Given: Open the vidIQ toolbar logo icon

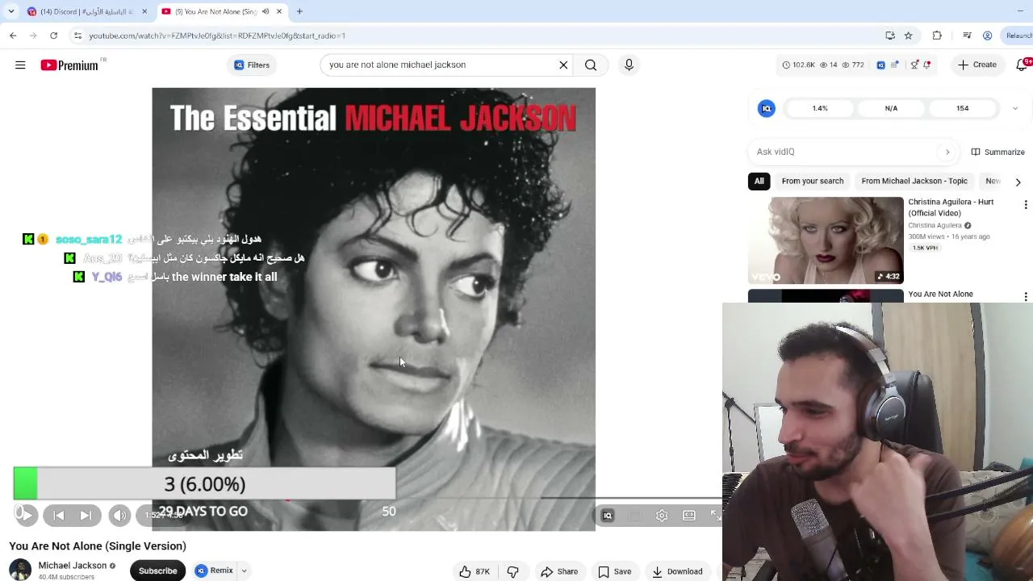Looking at the screenshot, I should pyautogui.click(x=880, y=65).
